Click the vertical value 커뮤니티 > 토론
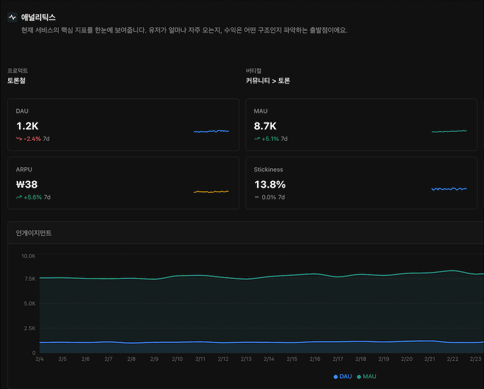484x389 pixels. [x=268, y=81]
